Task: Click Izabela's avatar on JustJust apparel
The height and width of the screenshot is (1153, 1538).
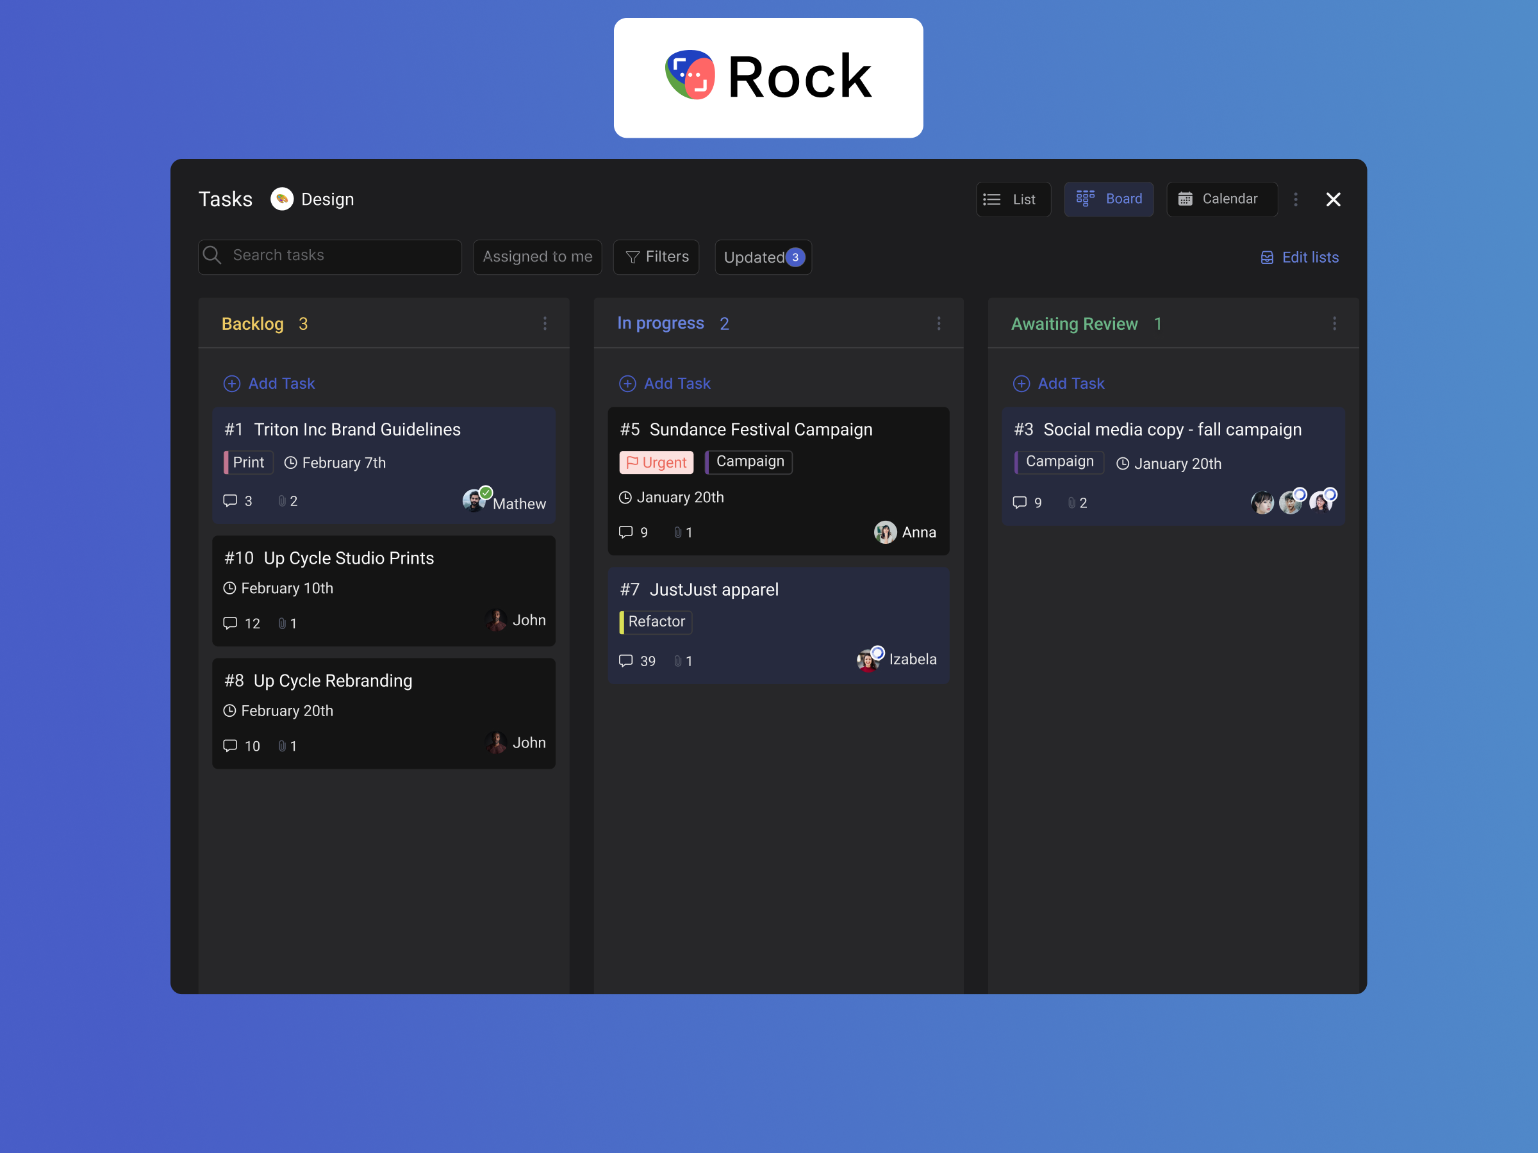Action: tap(868, 660)
